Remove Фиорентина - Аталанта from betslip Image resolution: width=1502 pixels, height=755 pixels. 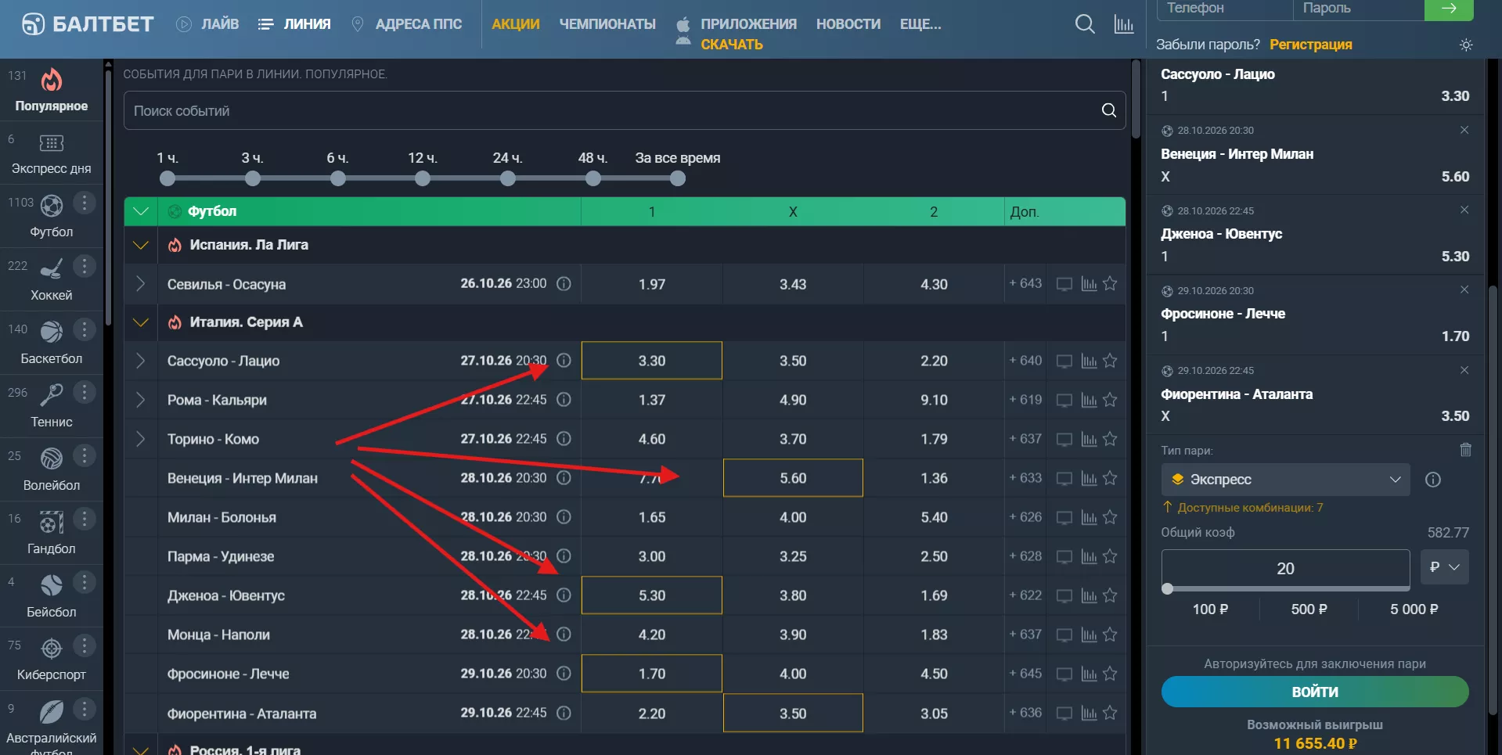click(x=1464, y=370)
